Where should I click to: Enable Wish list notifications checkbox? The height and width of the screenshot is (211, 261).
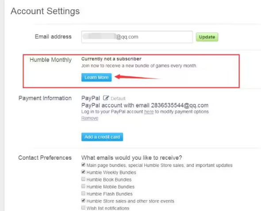(83, 207)
